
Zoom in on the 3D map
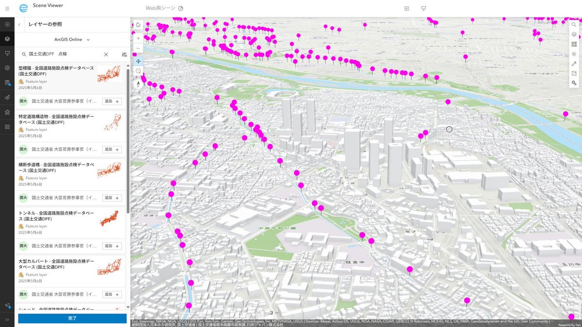138,38
